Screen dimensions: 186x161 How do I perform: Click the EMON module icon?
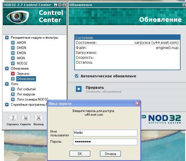tap(13, 53)
